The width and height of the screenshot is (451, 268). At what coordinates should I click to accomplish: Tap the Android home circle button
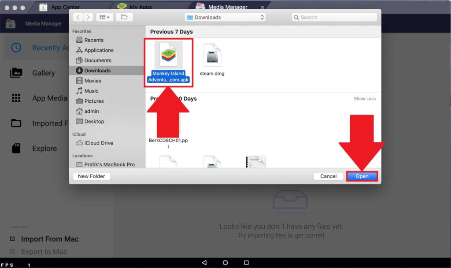(225, 263)
